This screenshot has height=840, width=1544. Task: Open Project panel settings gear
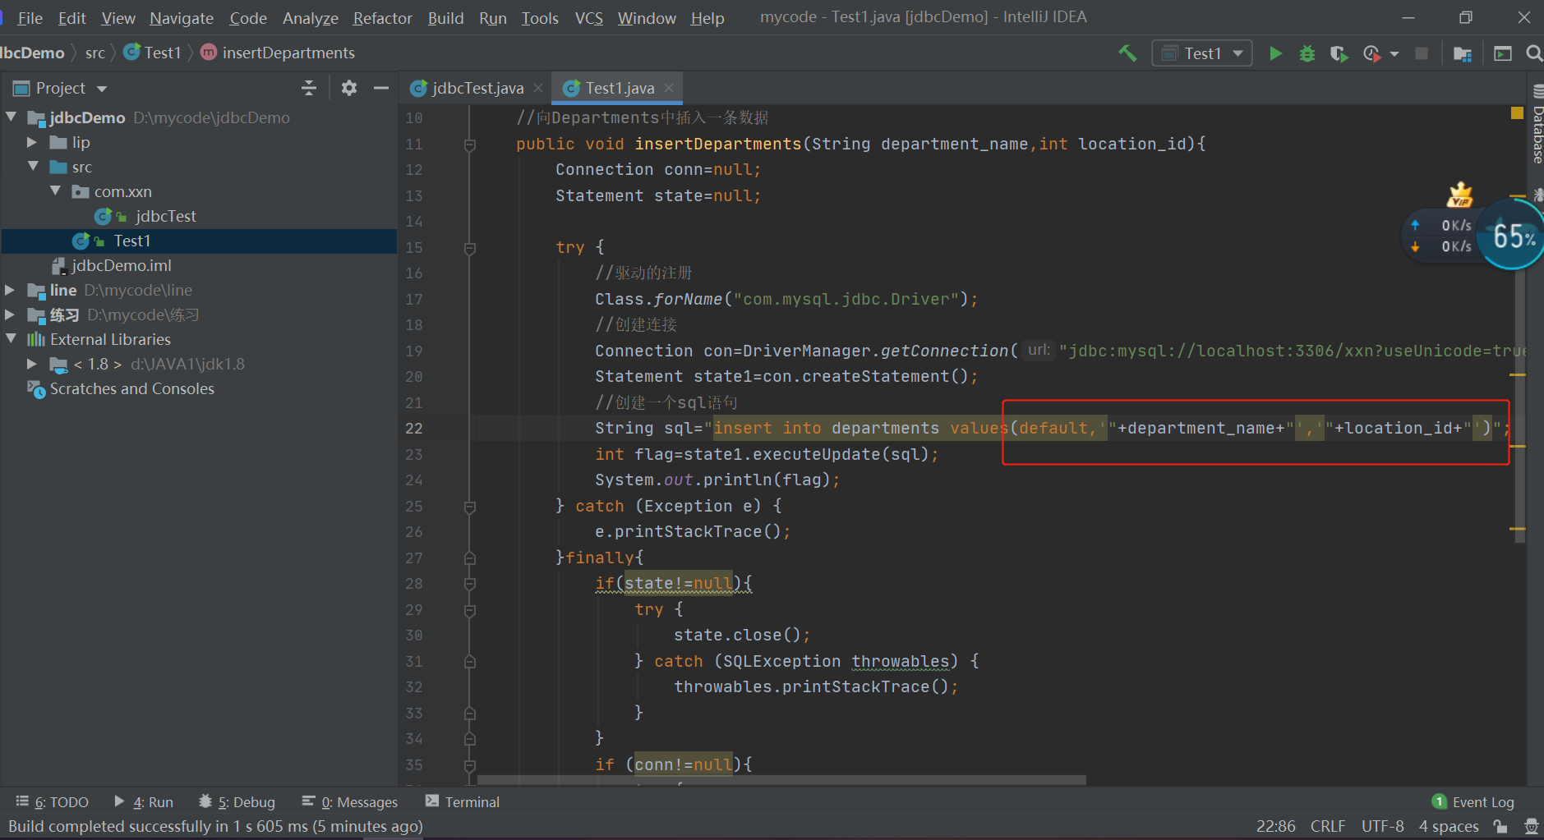click(349, 88)
